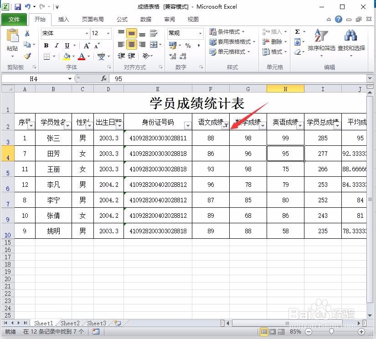Increase font size with large A icon

(87, 46)
